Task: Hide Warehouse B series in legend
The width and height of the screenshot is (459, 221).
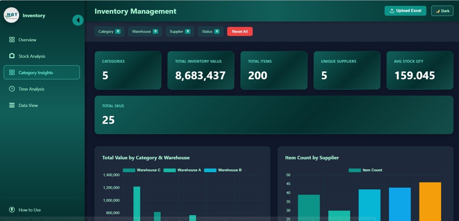Action: click(x=223, y=170)
